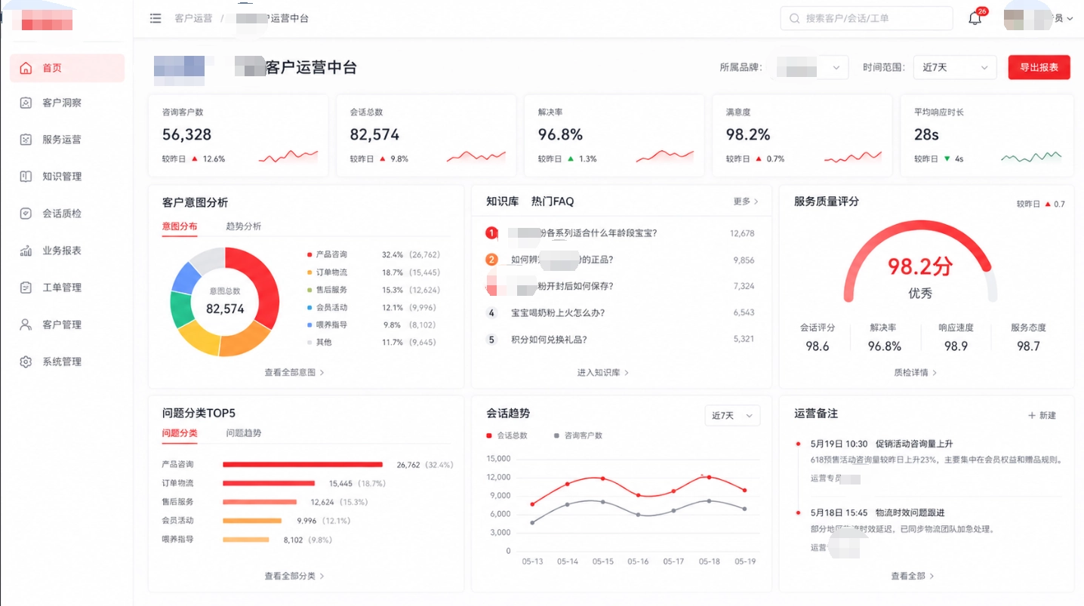Go to 知识管理 sidebar icon
The width and height of the screenshot is (1084, 606).
coord(26,177)
